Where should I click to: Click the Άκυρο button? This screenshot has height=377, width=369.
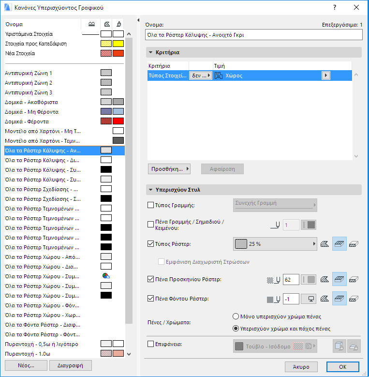(301, 367)
